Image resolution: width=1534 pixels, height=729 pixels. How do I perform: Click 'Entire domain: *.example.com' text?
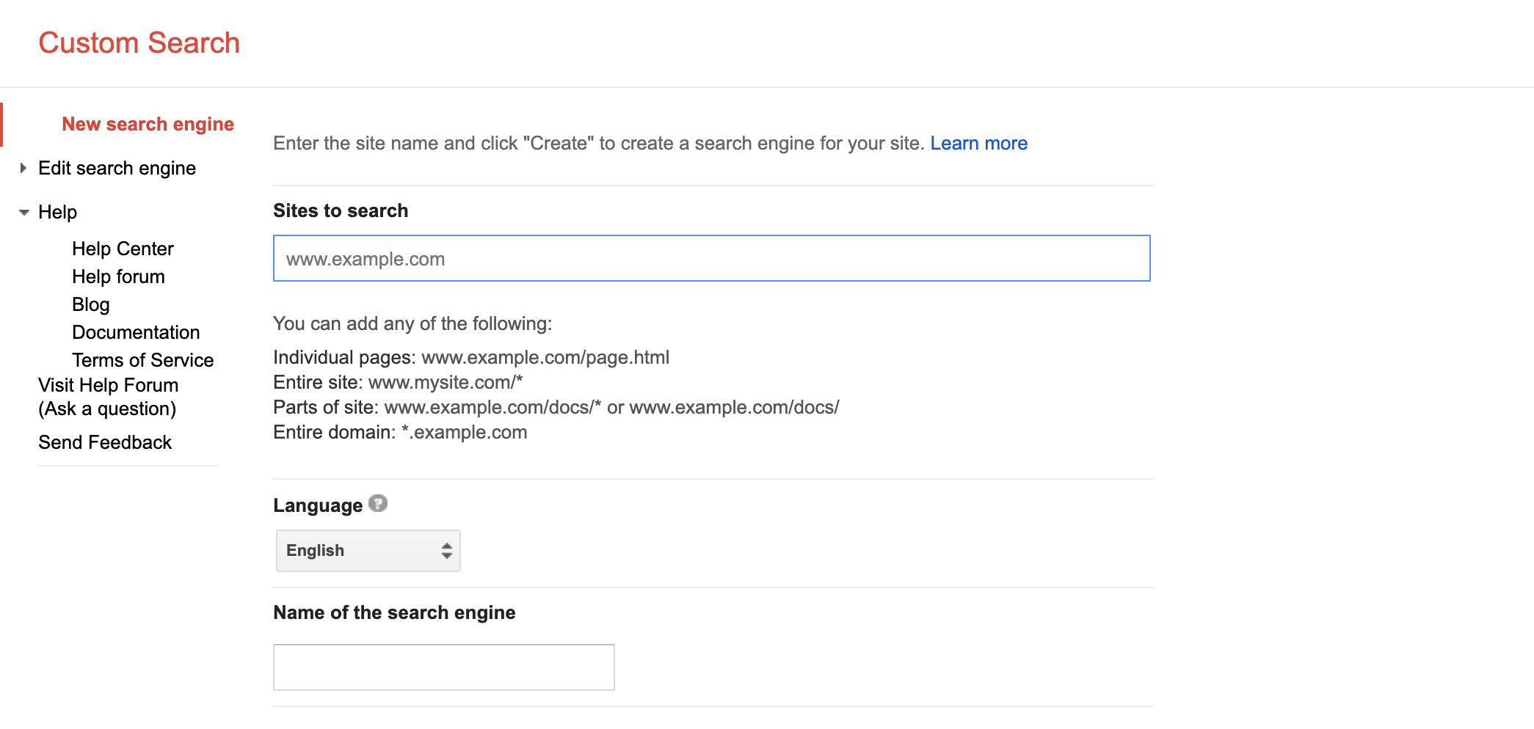(x=400, y=432)
